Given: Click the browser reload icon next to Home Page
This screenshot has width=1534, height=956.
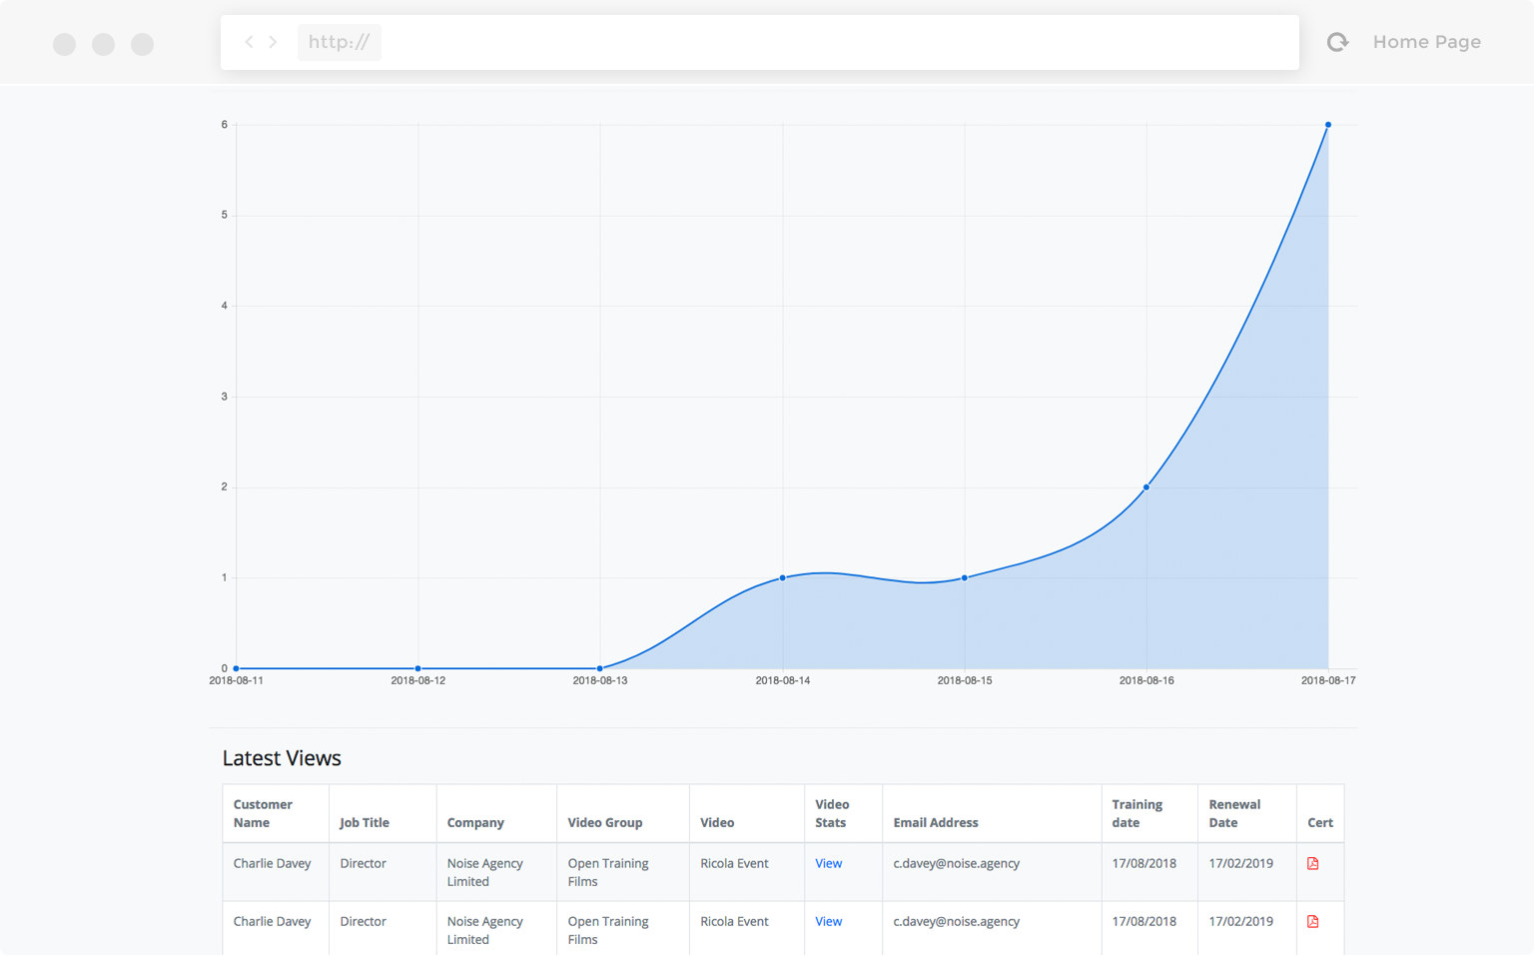Looking at the screenshot, I should click(x=1337, y=42).
